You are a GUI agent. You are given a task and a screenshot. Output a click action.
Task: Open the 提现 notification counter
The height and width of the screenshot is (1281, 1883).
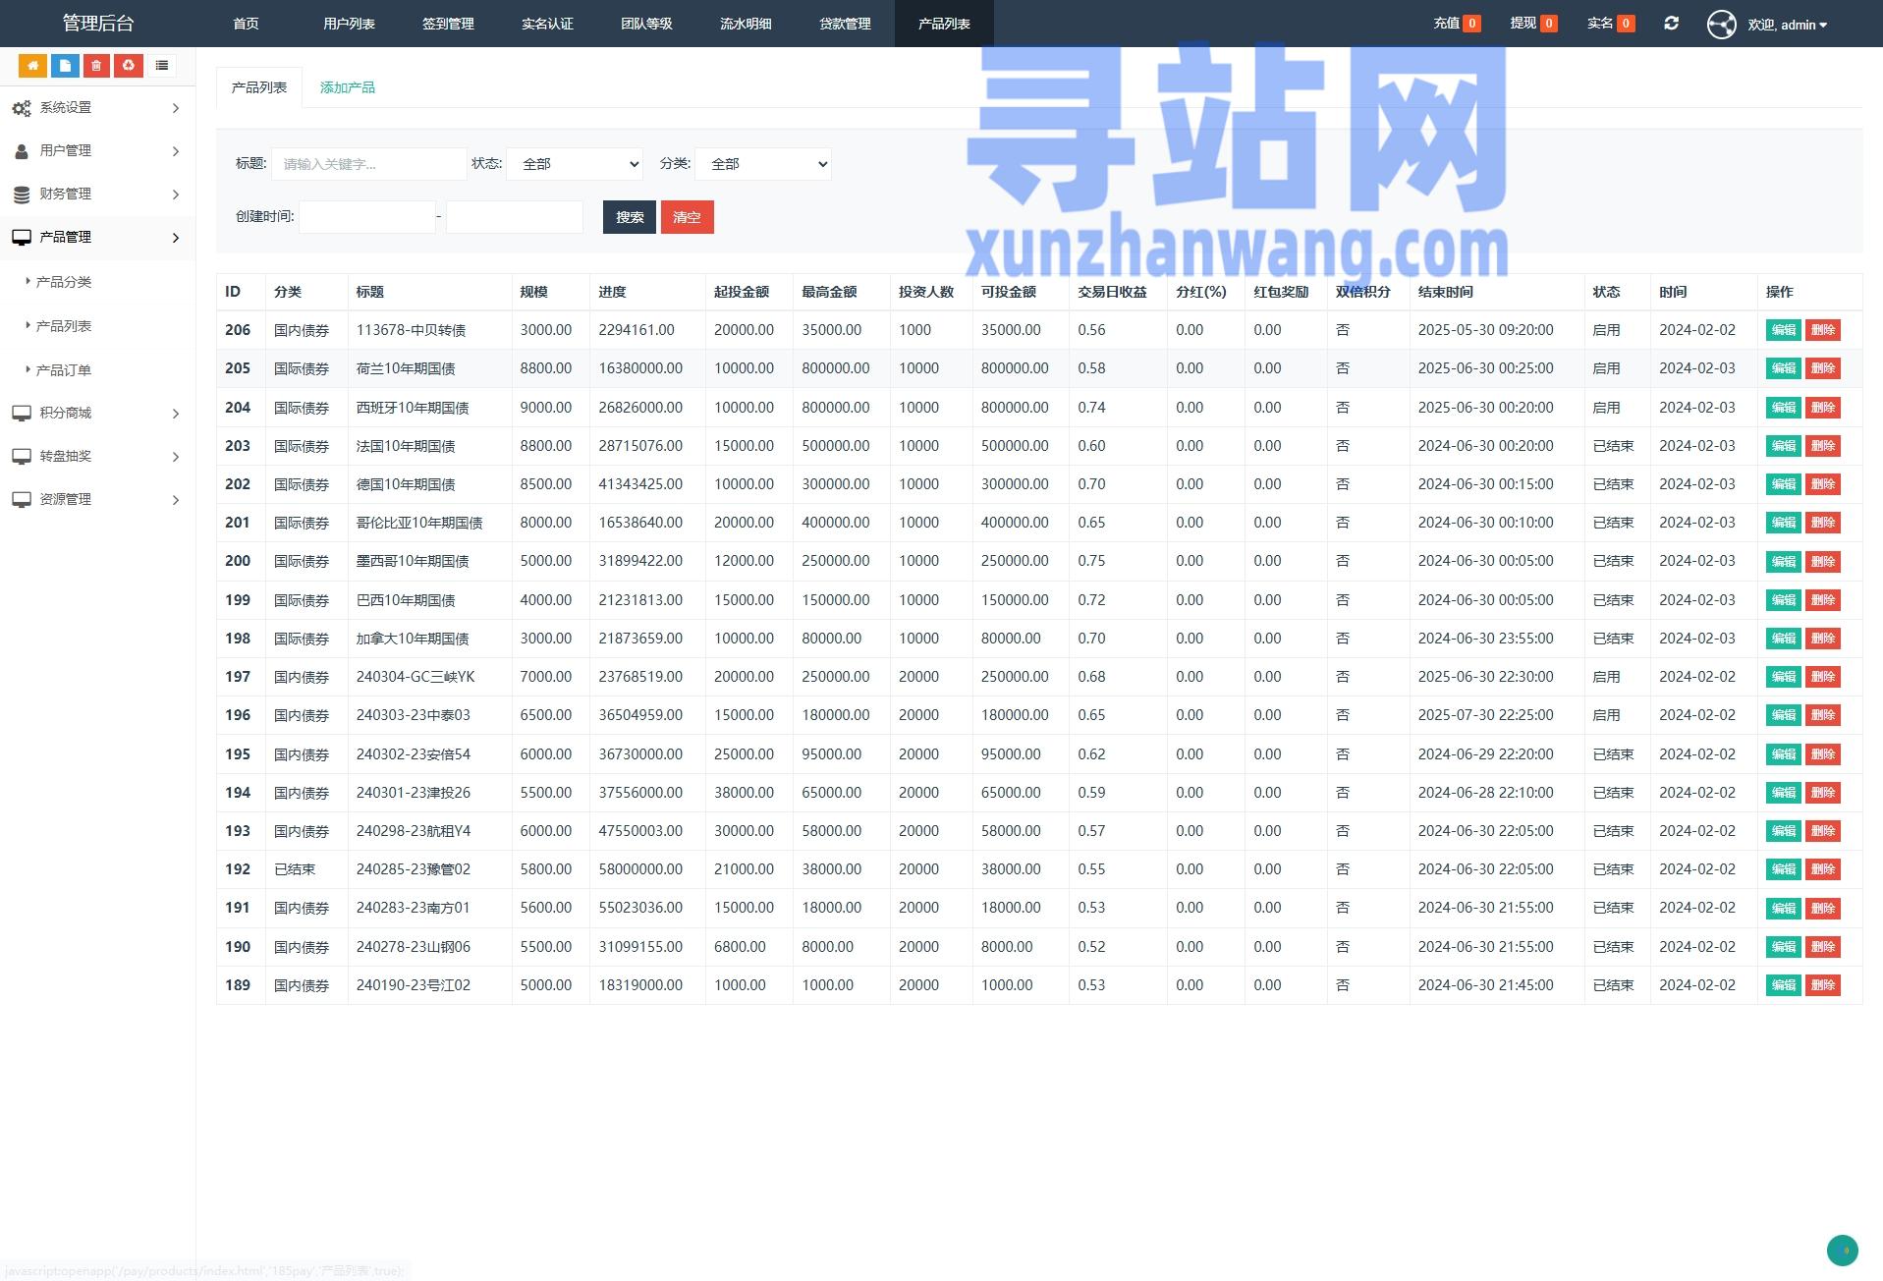click(x=1533, y=24)
